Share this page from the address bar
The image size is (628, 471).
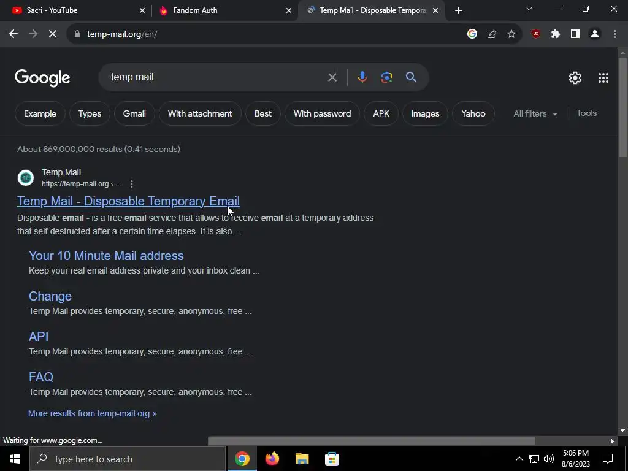click(492, 34)
